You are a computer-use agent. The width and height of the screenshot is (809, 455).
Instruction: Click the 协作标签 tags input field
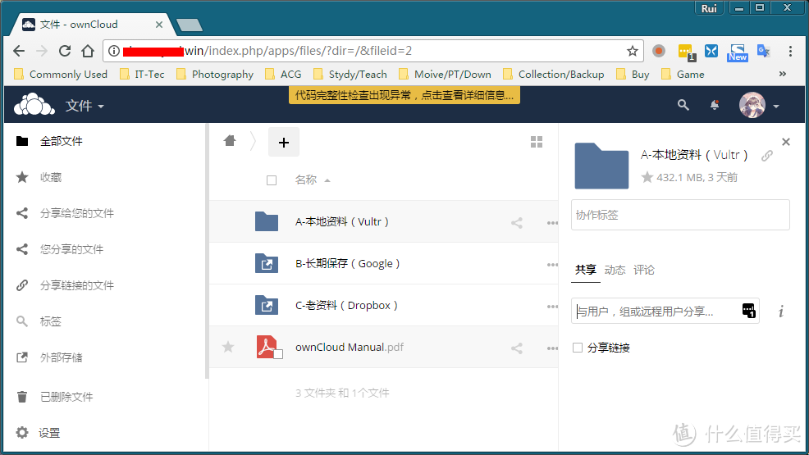680,215
